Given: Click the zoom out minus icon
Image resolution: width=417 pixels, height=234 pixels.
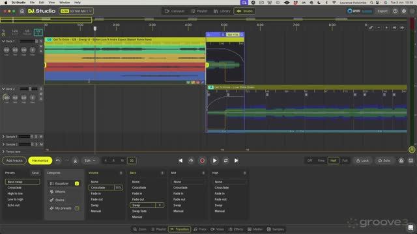Looking at the screenshot, I should pos(379,27).
